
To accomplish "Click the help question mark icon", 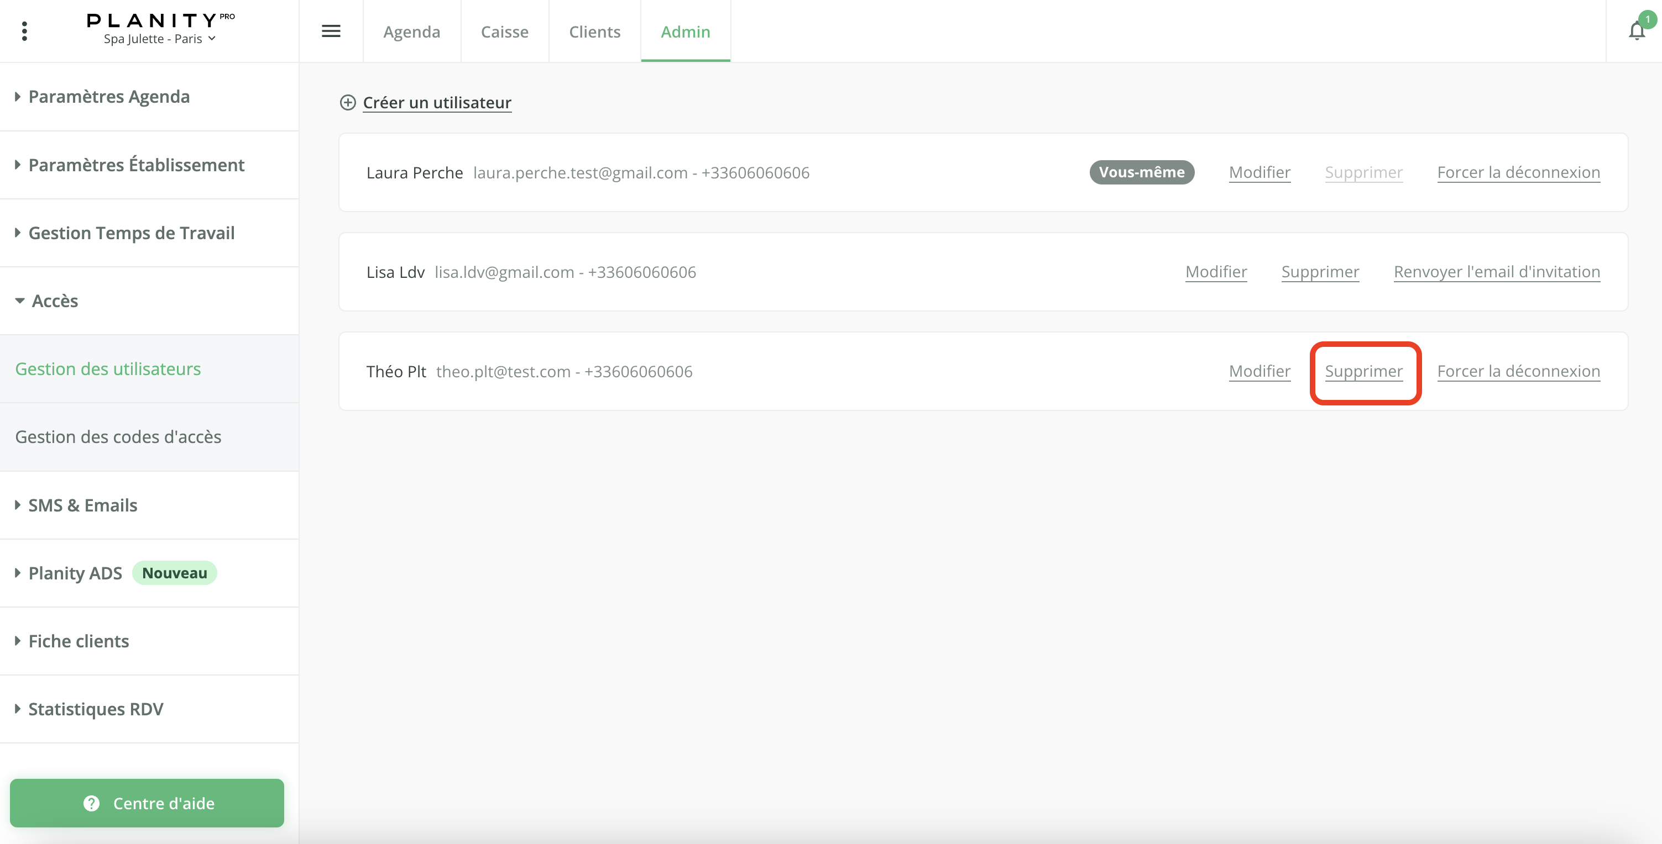I will pyautogui.click(x=92, y=803).
